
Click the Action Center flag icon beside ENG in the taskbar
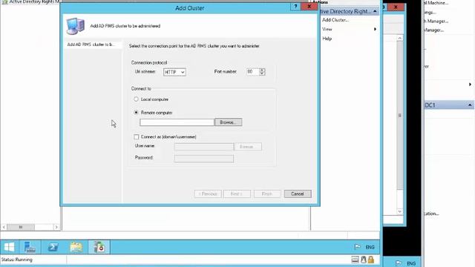click(358, 247)
